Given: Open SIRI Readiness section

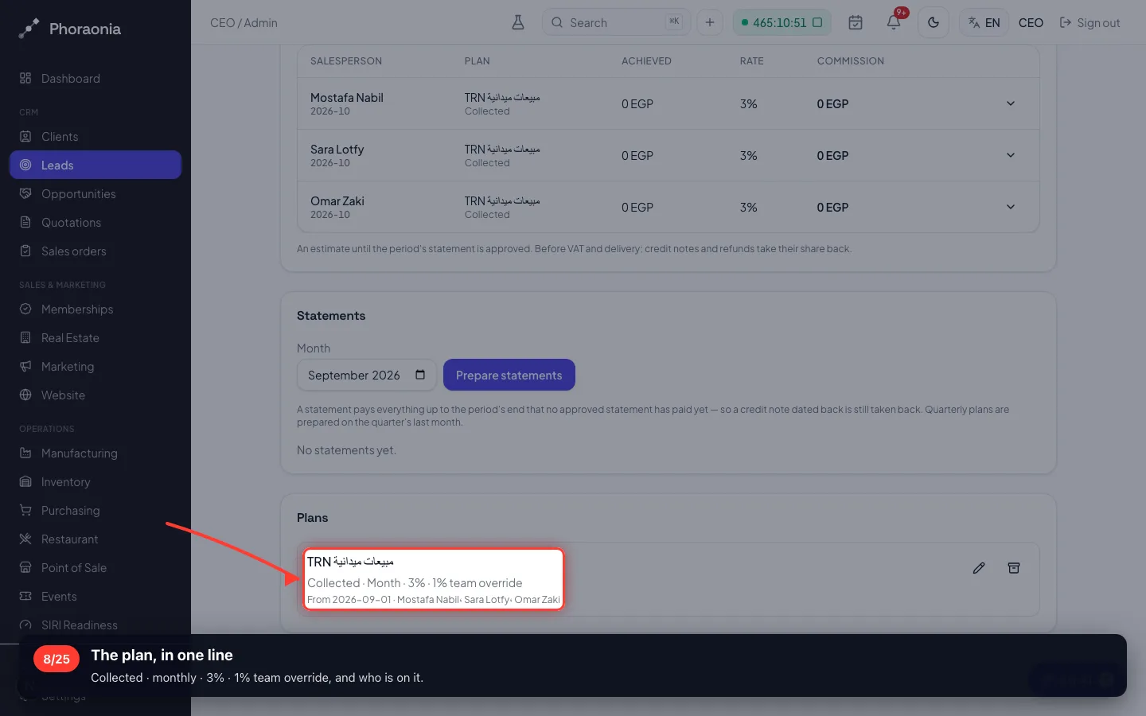Looking at the screenshot, I should point(95,625).
